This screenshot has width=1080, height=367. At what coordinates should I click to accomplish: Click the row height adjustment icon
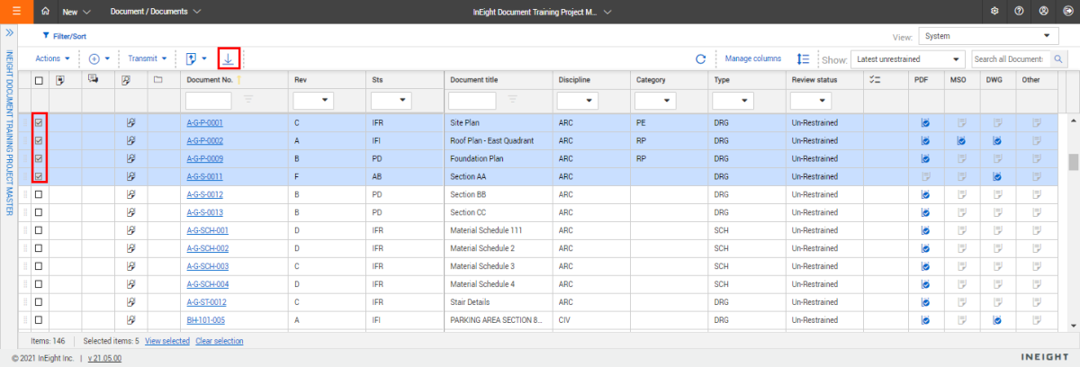coord(803,59)
